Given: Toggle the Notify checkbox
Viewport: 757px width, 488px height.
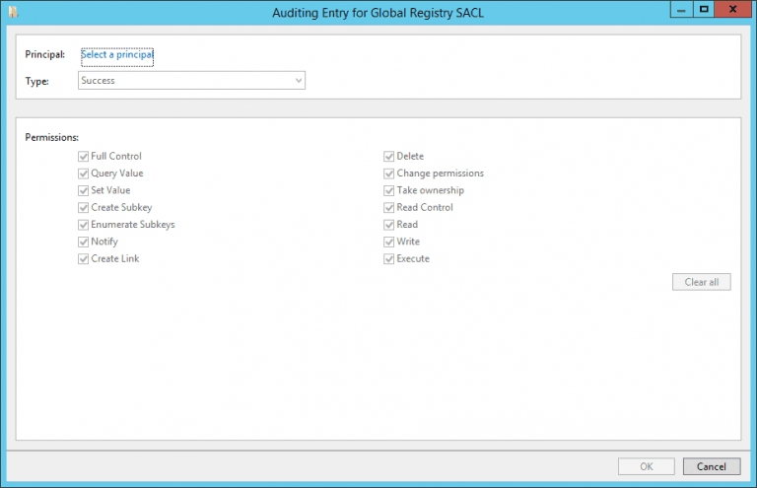Looking at the screenshot, I should tap(84, 242).
